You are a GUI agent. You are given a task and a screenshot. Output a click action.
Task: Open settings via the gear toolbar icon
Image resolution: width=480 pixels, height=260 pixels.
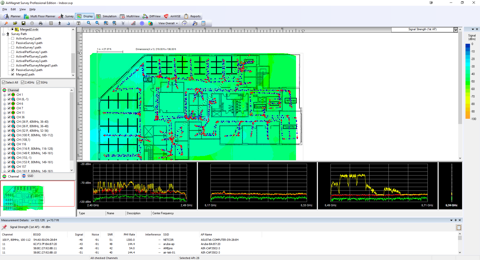tap(32, 23)
